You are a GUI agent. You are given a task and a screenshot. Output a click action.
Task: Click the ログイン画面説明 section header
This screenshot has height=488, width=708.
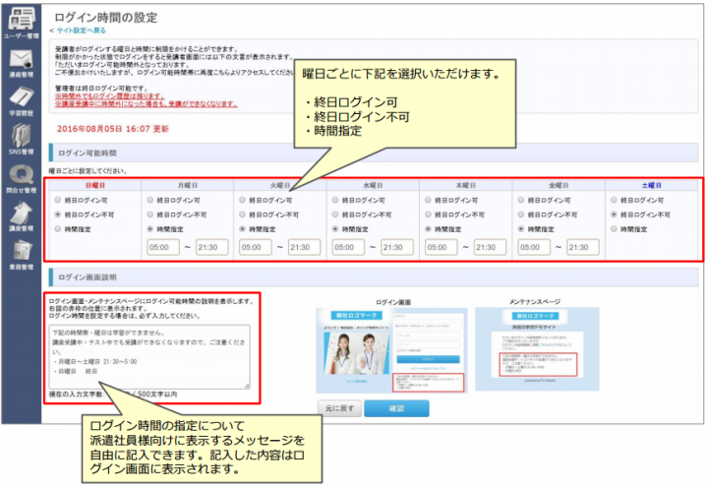373,277
